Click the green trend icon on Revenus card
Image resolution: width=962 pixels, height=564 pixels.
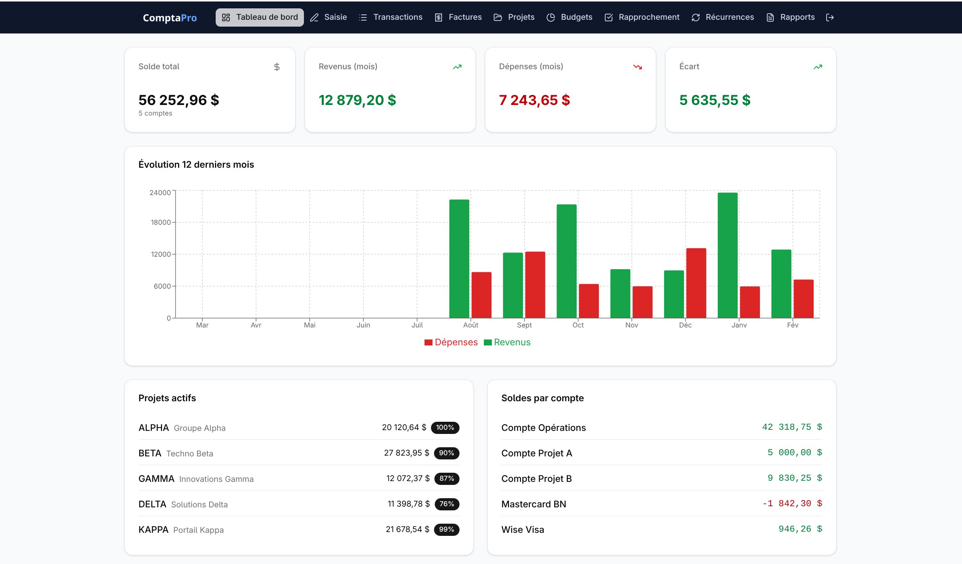pyautogui.click(x=457, y=67)
